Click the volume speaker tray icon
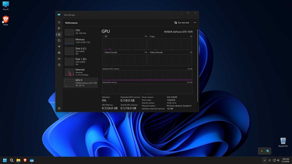This screenshot has height=164, width=292. pyautogui.click(x=278, y=160)
